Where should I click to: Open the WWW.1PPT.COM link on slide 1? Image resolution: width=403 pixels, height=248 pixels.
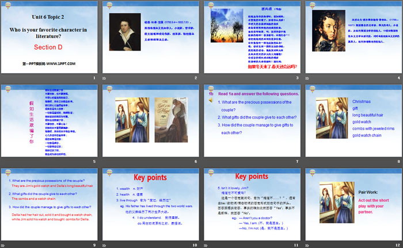tap(48, 63)
